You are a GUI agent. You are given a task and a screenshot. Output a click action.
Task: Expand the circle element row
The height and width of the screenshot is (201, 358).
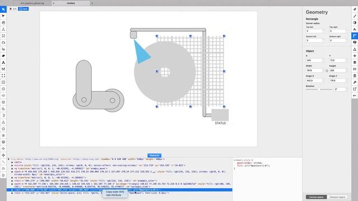(x=12, y=165)
